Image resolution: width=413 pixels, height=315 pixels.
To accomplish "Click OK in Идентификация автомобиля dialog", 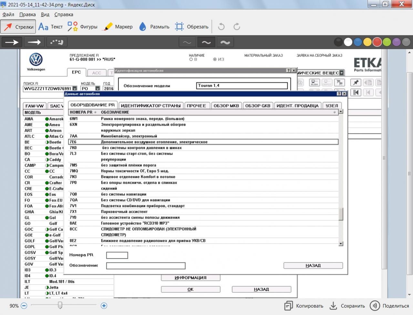I will (191, 289).
